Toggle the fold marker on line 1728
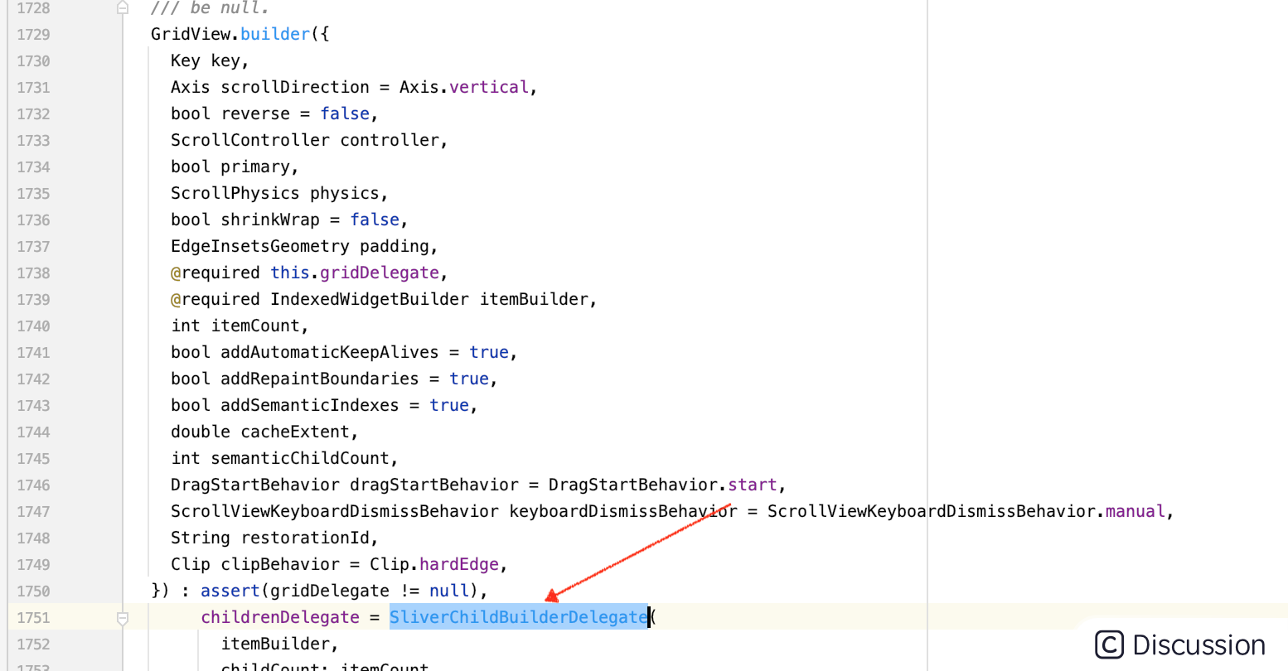Screen dimensions: 1288x671 point(123,7)
